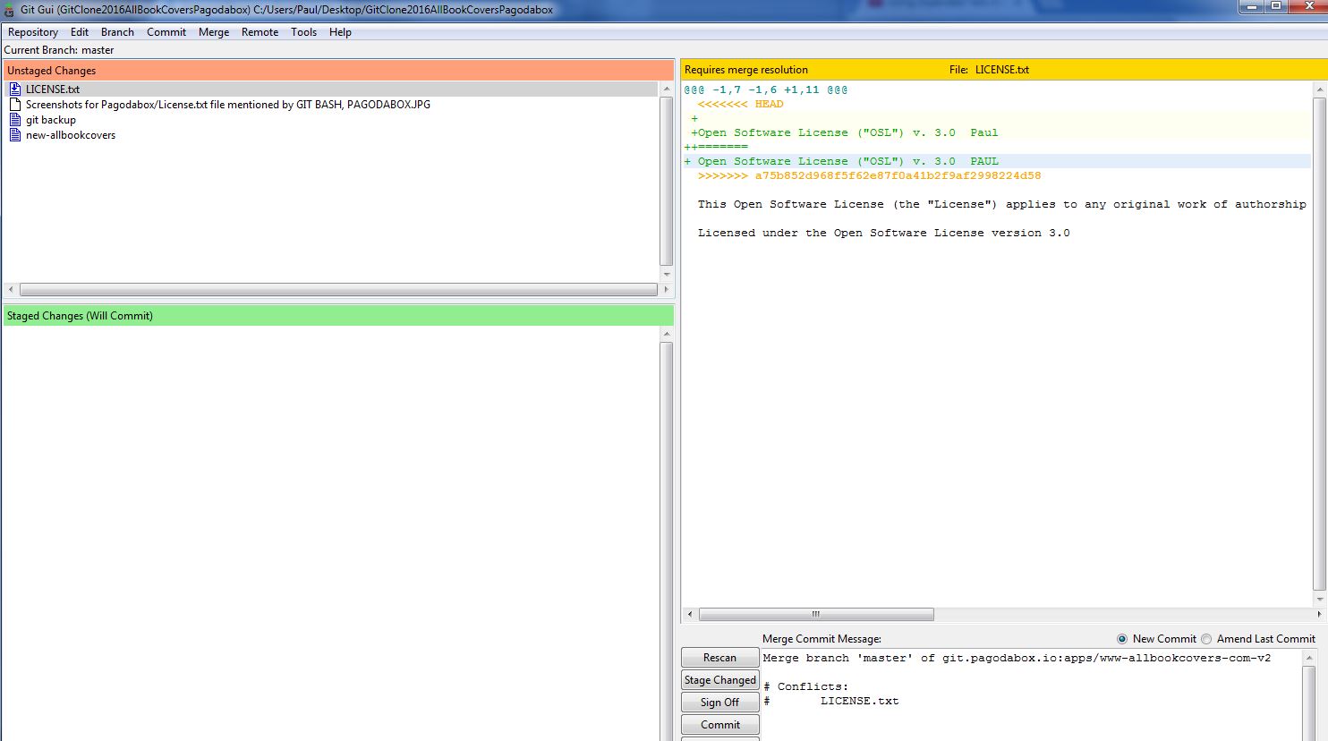Click the File: LICENSE.txt label
Screen dimensions: 1328x741
990,70
